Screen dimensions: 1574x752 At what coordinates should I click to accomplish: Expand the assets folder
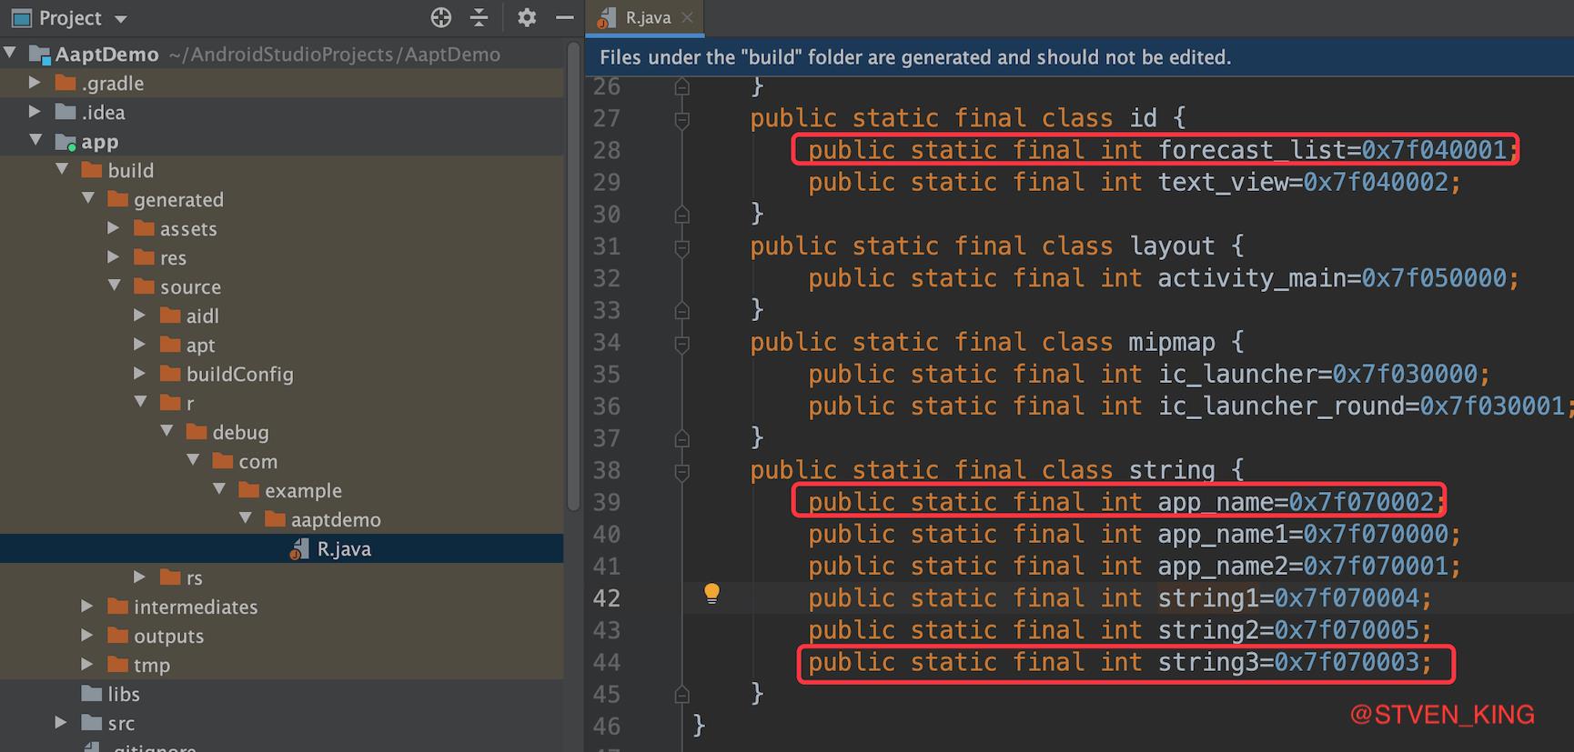[x=114, y=228]
